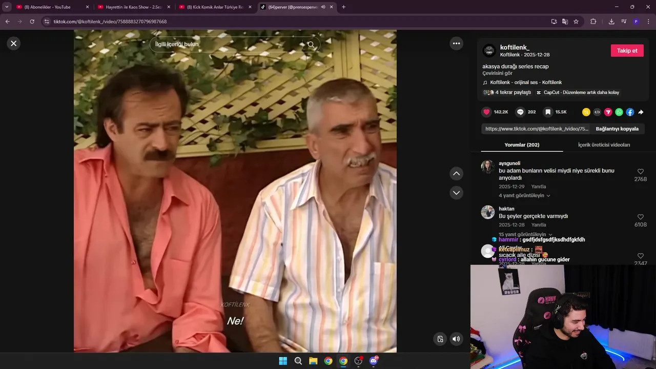This screenshot has width=656, height=369.
Task: Close the TikTok video viewer with X
Action: (x=14, y=44)
